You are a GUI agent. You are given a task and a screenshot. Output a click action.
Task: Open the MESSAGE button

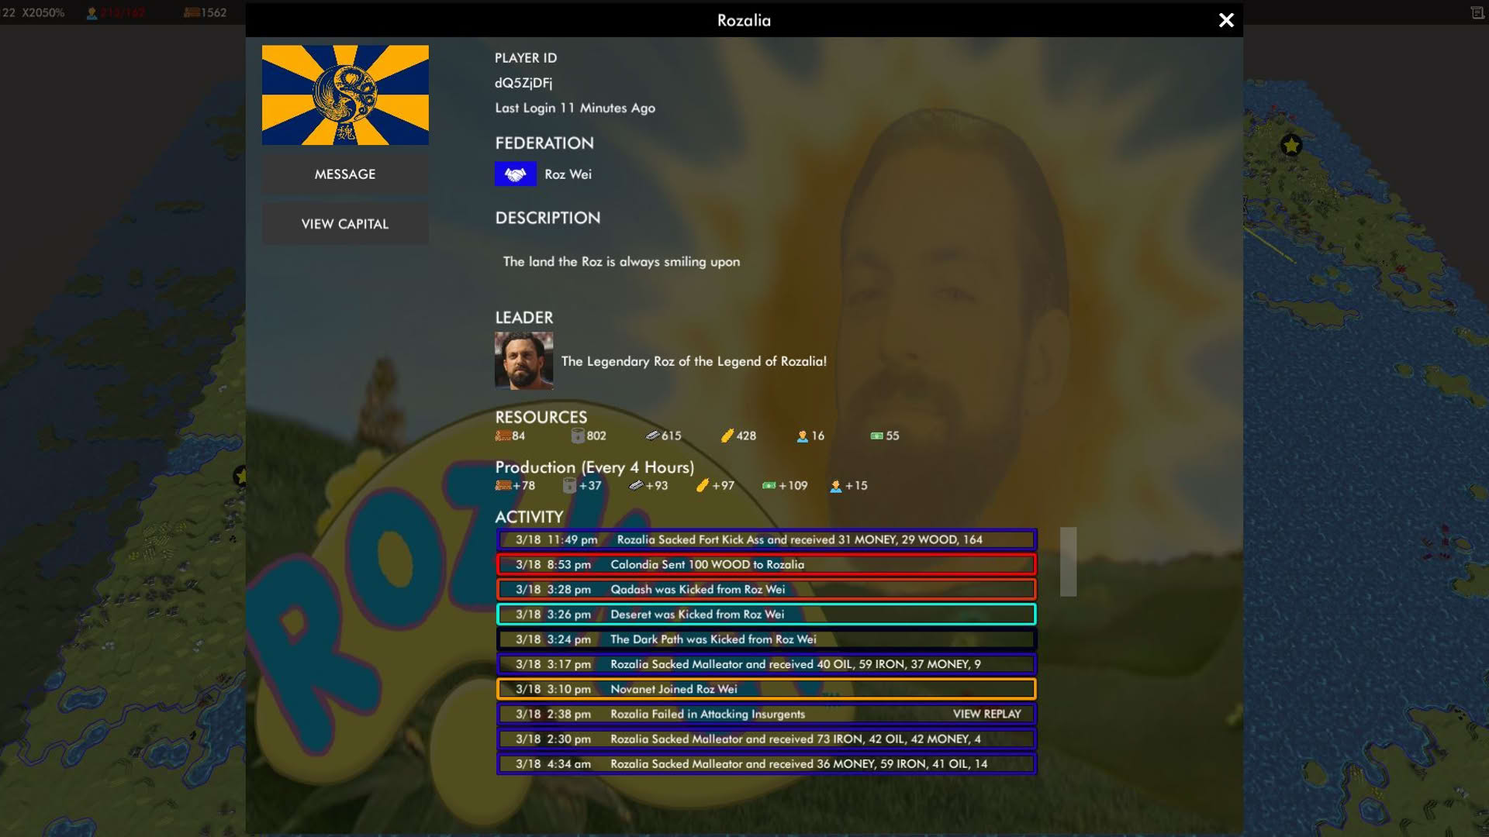point(345,174)
